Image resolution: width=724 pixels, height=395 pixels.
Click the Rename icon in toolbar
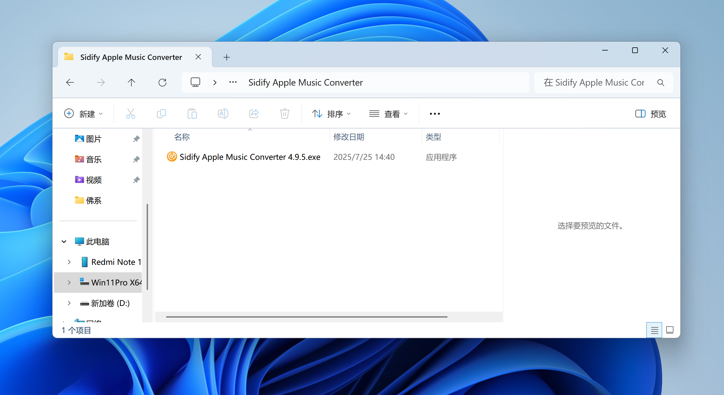(223, 114)
